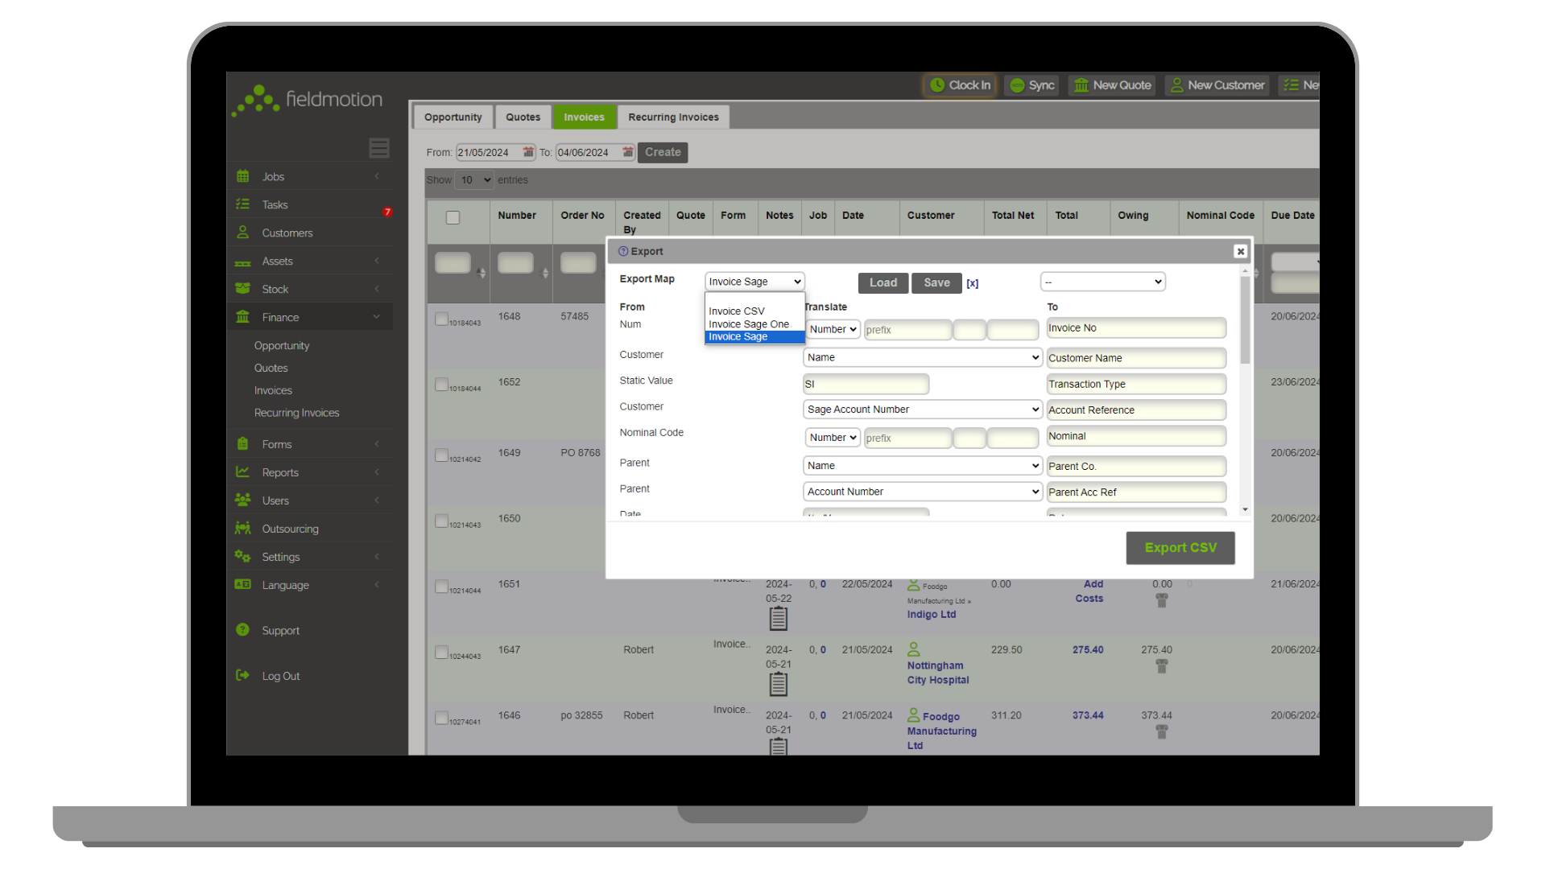Check the select-all checkbox in the table header
1546x869 pixels.
pyautogui.click(x=453, y=217)
